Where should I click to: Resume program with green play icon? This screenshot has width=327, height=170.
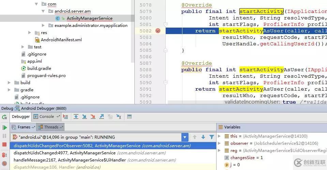[4, 127]
